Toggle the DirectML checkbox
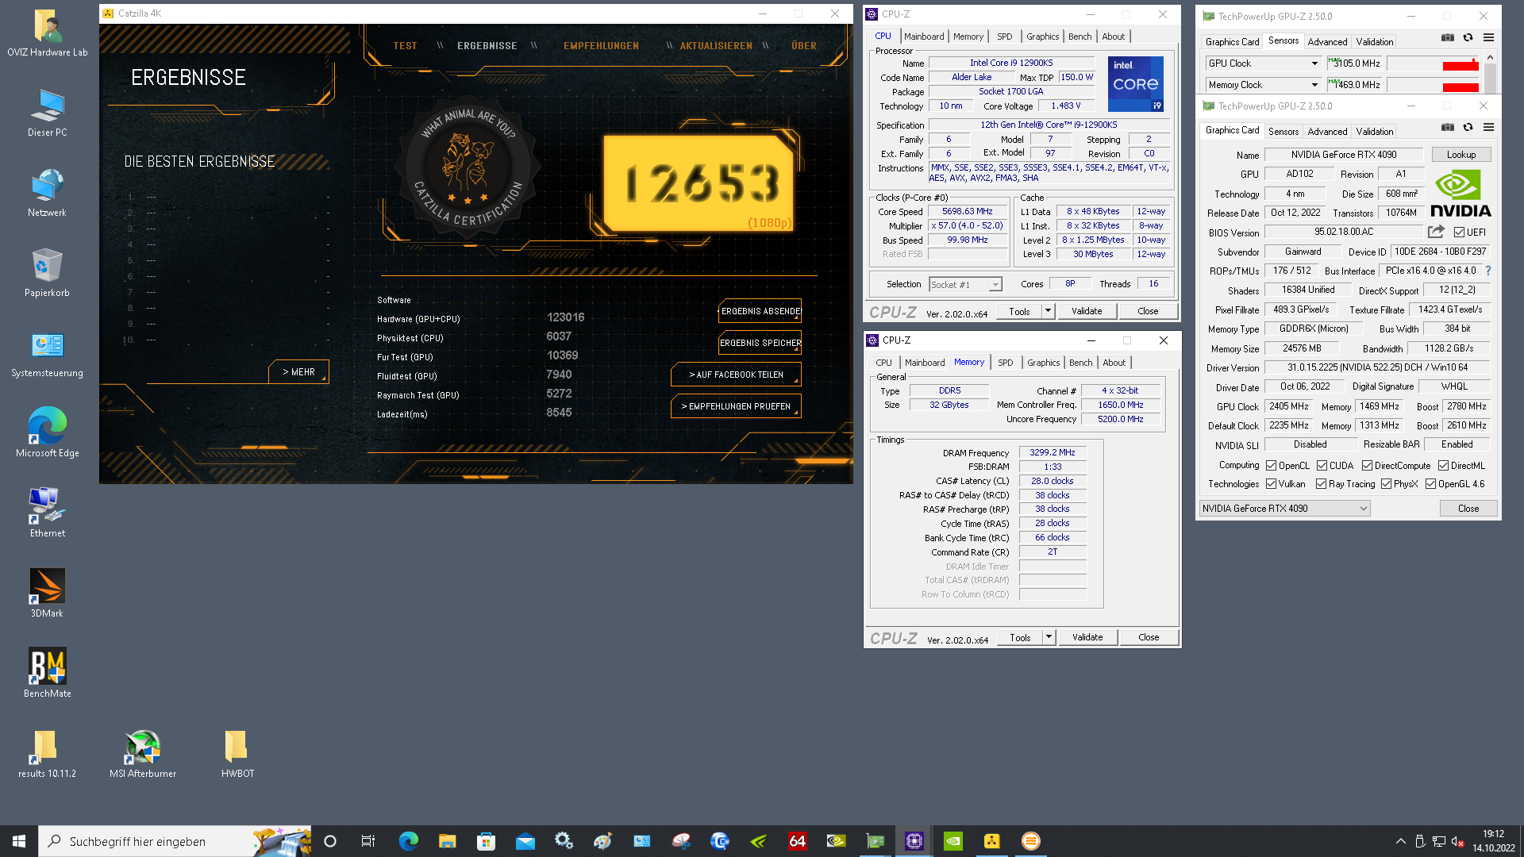Viewport: 1524px width, 857px height. point(1443,466)
